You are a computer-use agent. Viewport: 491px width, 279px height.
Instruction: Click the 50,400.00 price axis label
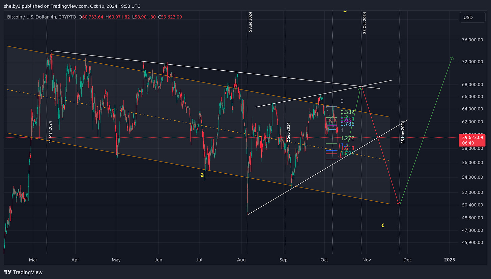[472, 205]
